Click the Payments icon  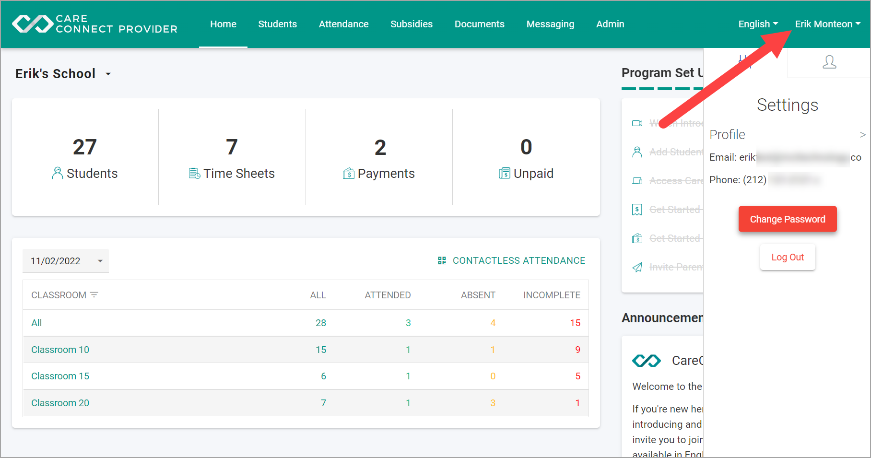(349, 173)
